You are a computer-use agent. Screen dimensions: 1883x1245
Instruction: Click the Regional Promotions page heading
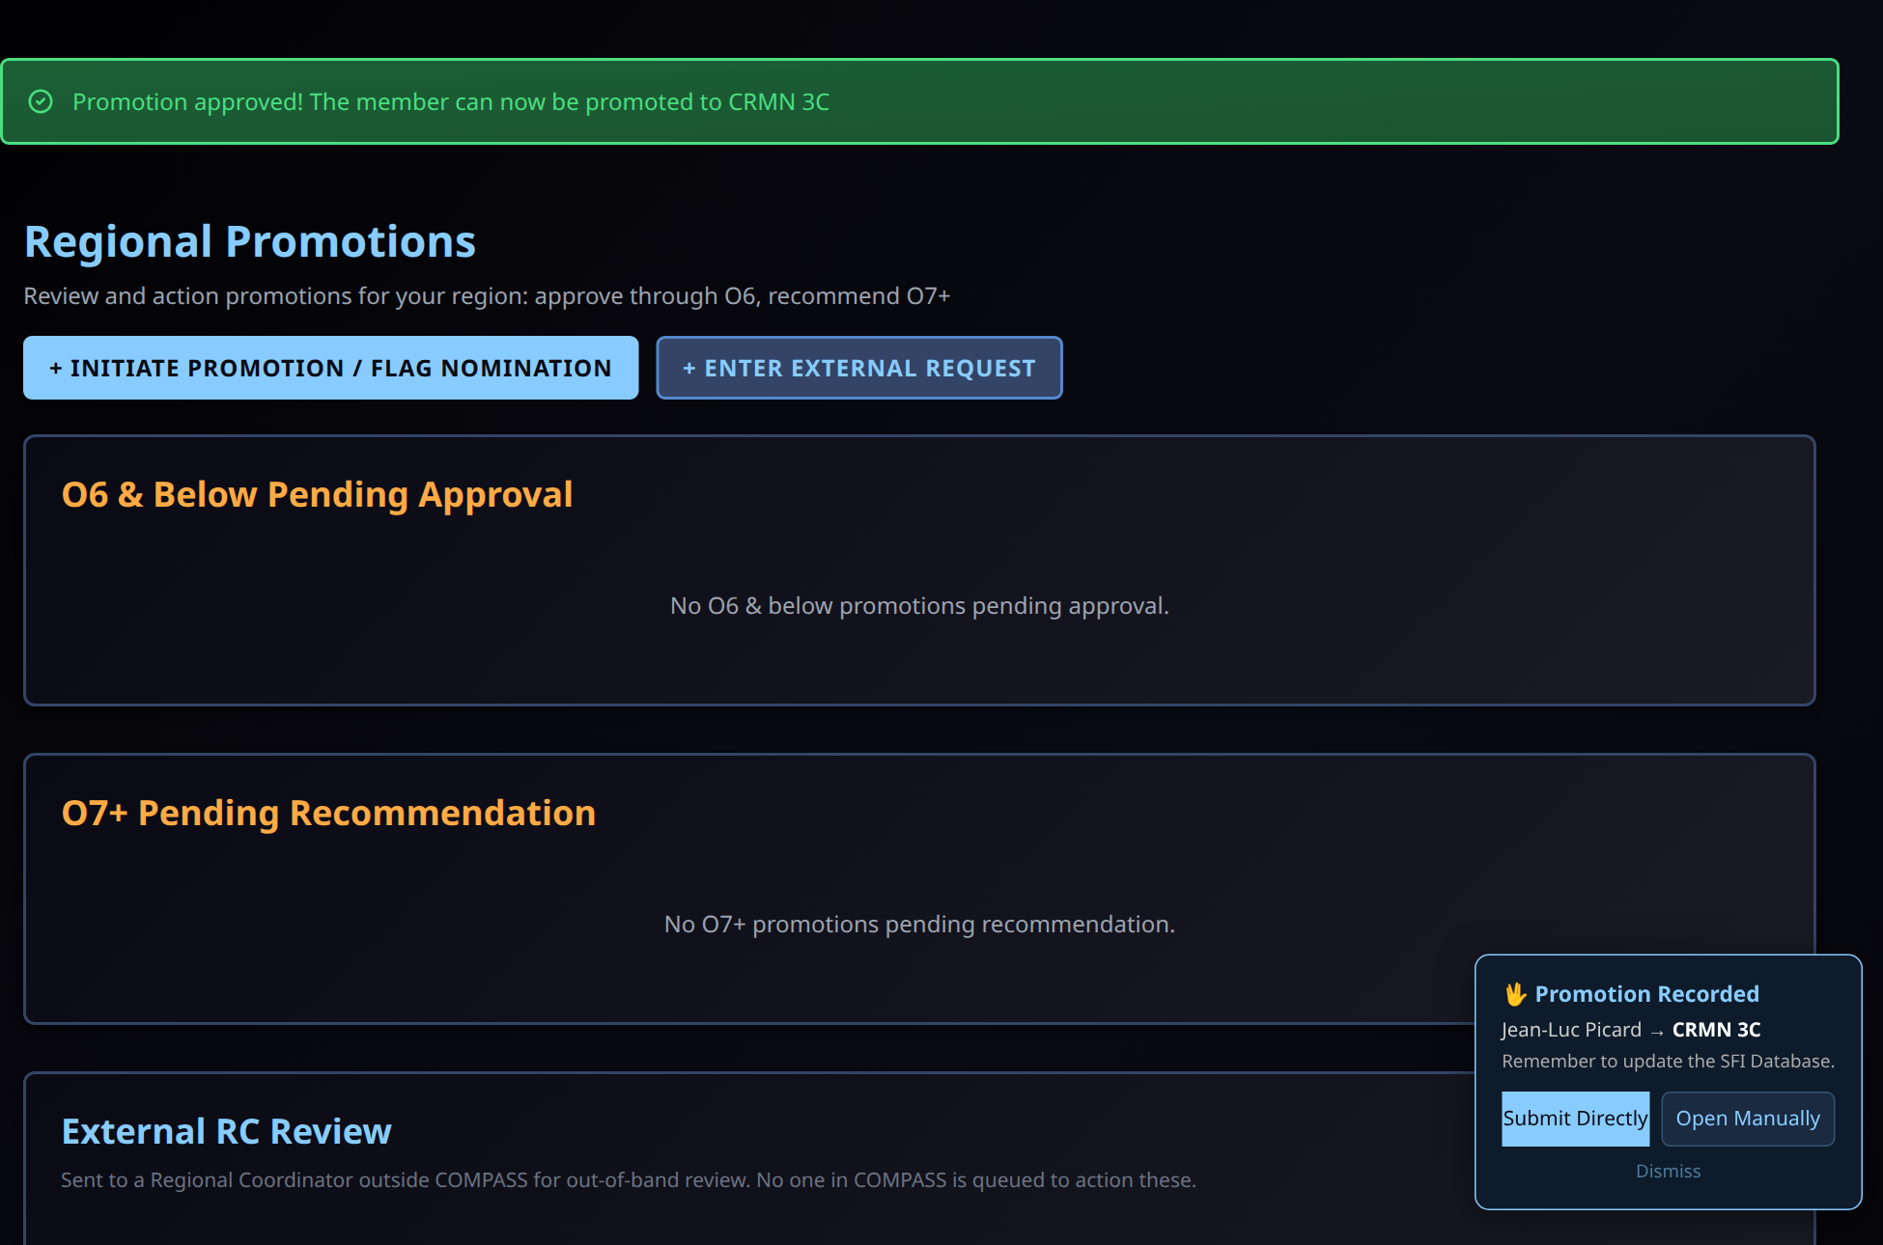(x=250, y=241)
